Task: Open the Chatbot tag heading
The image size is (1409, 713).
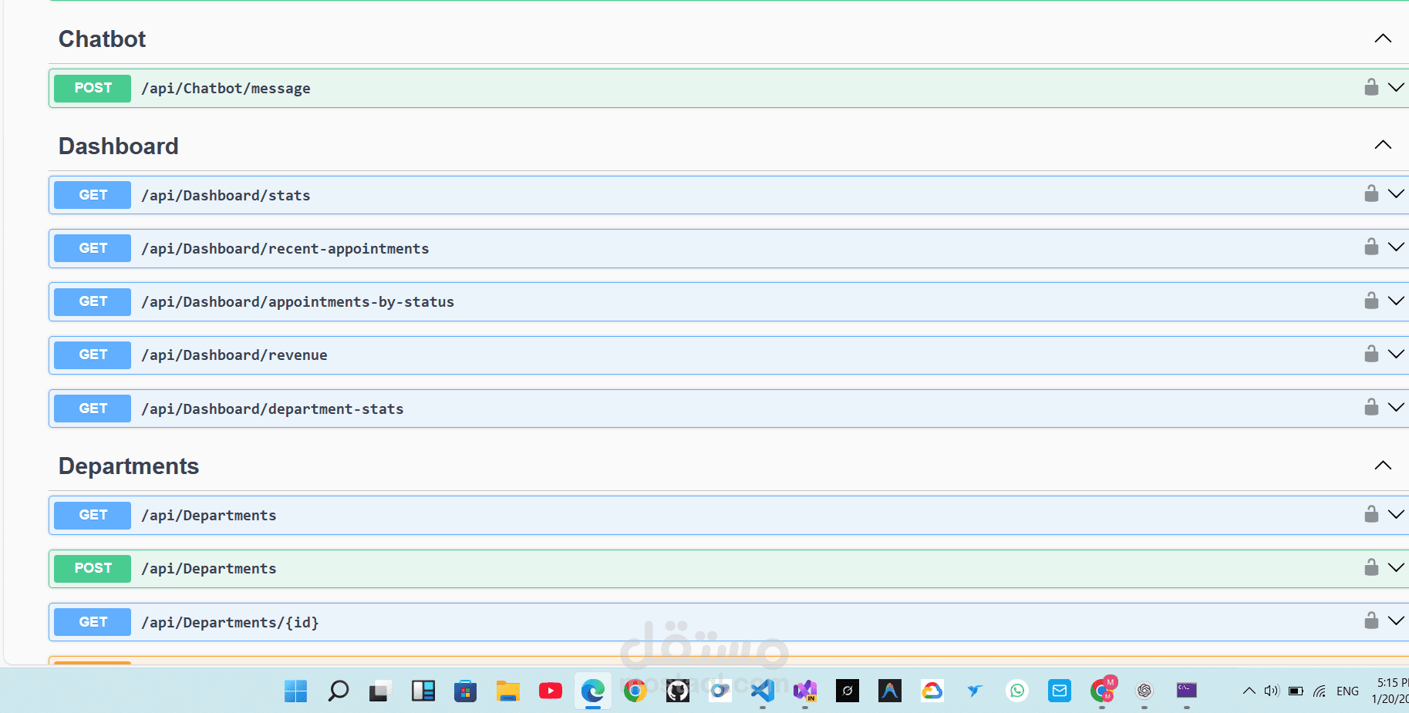Action: (102, 39)
